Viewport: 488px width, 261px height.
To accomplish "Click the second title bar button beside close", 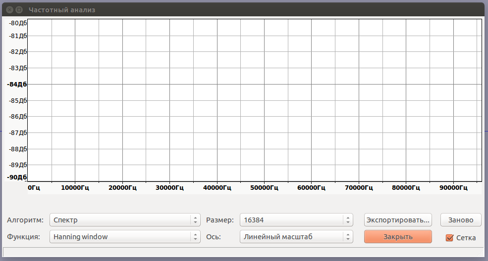I will pyautogui.click(x=19, y=10).
